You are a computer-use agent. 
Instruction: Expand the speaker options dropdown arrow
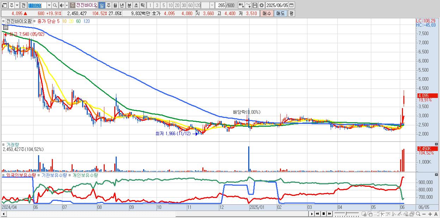point(66,5)
